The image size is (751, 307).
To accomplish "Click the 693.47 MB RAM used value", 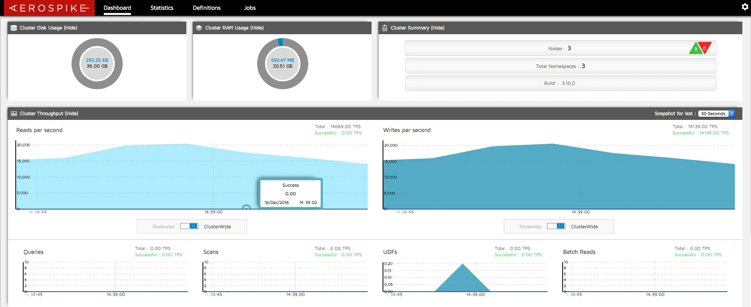I will click(x=283, y=60).
